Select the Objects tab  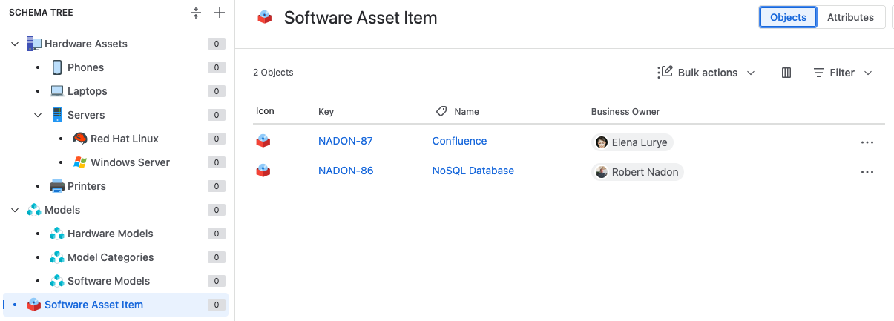pyautogui.click(x=788, y=17)
